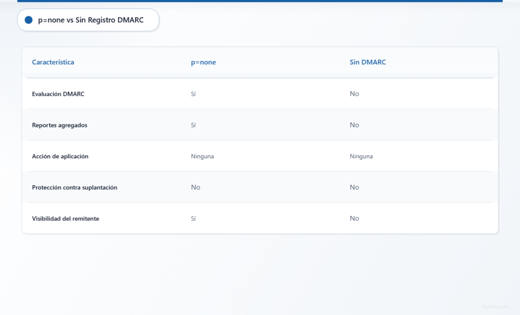Click the "Protección contra suplantación" row label

(x=75, y=188)
